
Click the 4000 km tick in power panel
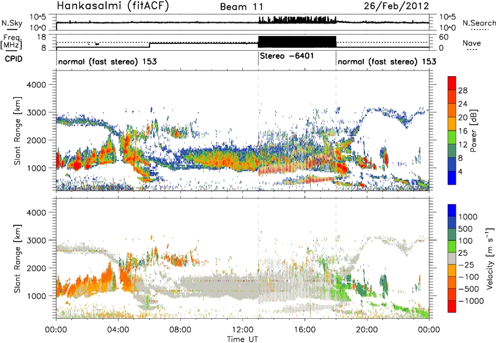[36, 85]
